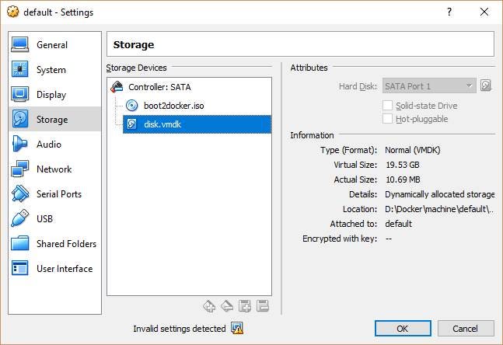The width and height of the screenshot is (503, 345).
Task: Open the General settings icon
Action: 20,44
